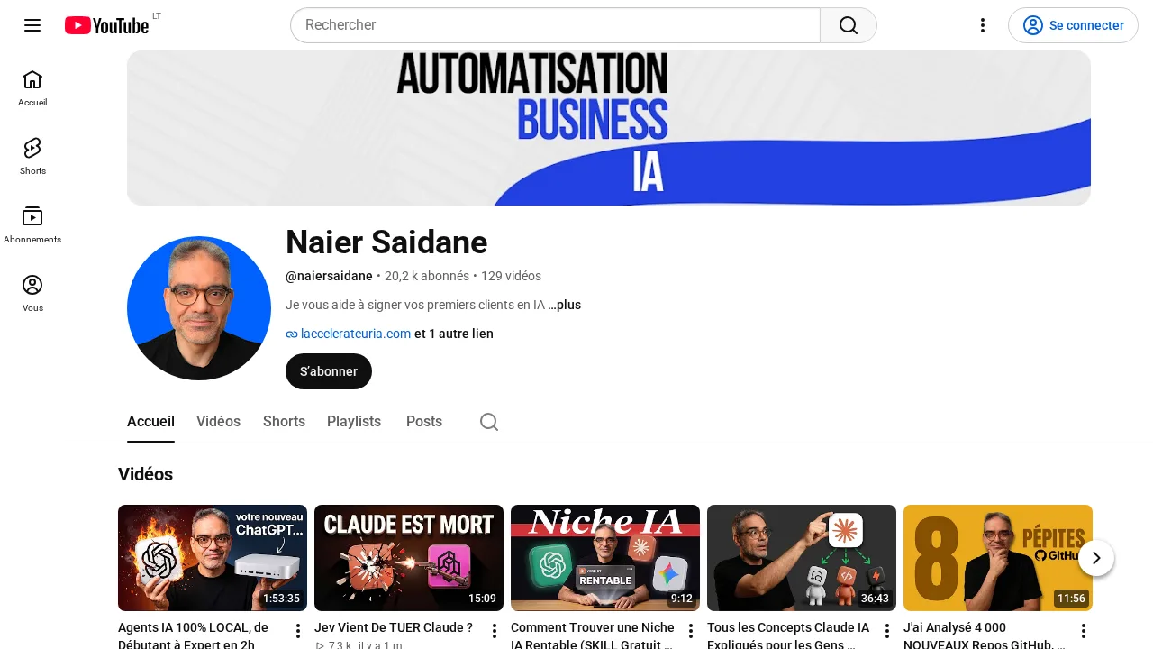Open Shorts in the sidebar
This screenshot has width=1153, height=649.
point(32,157)
